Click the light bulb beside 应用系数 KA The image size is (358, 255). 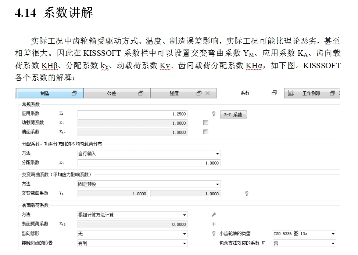[x=214, y=114]
